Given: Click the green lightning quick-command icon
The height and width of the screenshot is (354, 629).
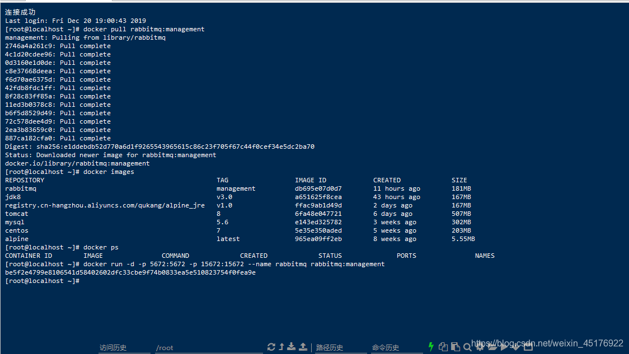Looking at the screenshot, I should point(431,347).
